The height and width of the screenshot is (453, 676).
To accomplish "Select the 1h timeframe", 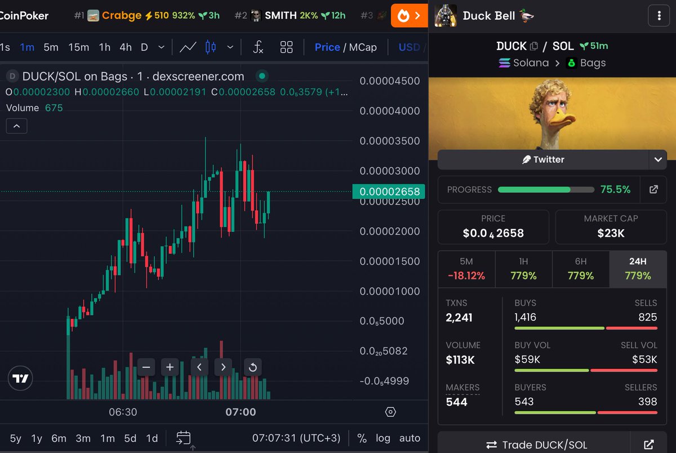I will [x=105, y=47].
